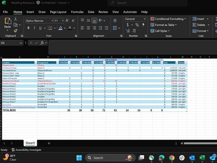Switch to the Page Layout tab
217x163 pixels.
point(58,12)
